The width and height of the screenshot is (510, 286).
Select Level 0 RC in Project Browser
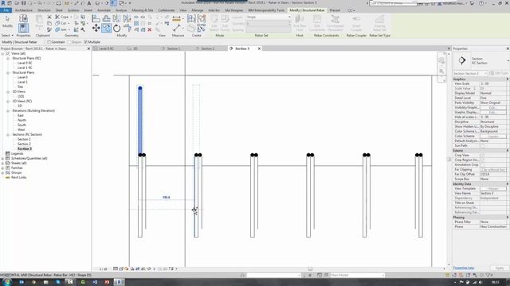[25, 63]
